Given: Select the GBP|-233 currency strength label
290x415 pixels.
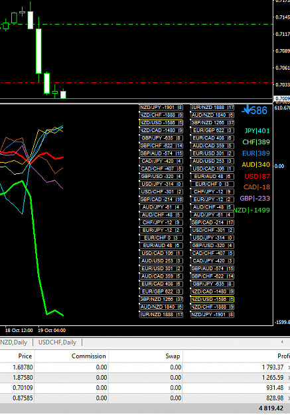Looking at the screenshot, I should coord(255,199).
